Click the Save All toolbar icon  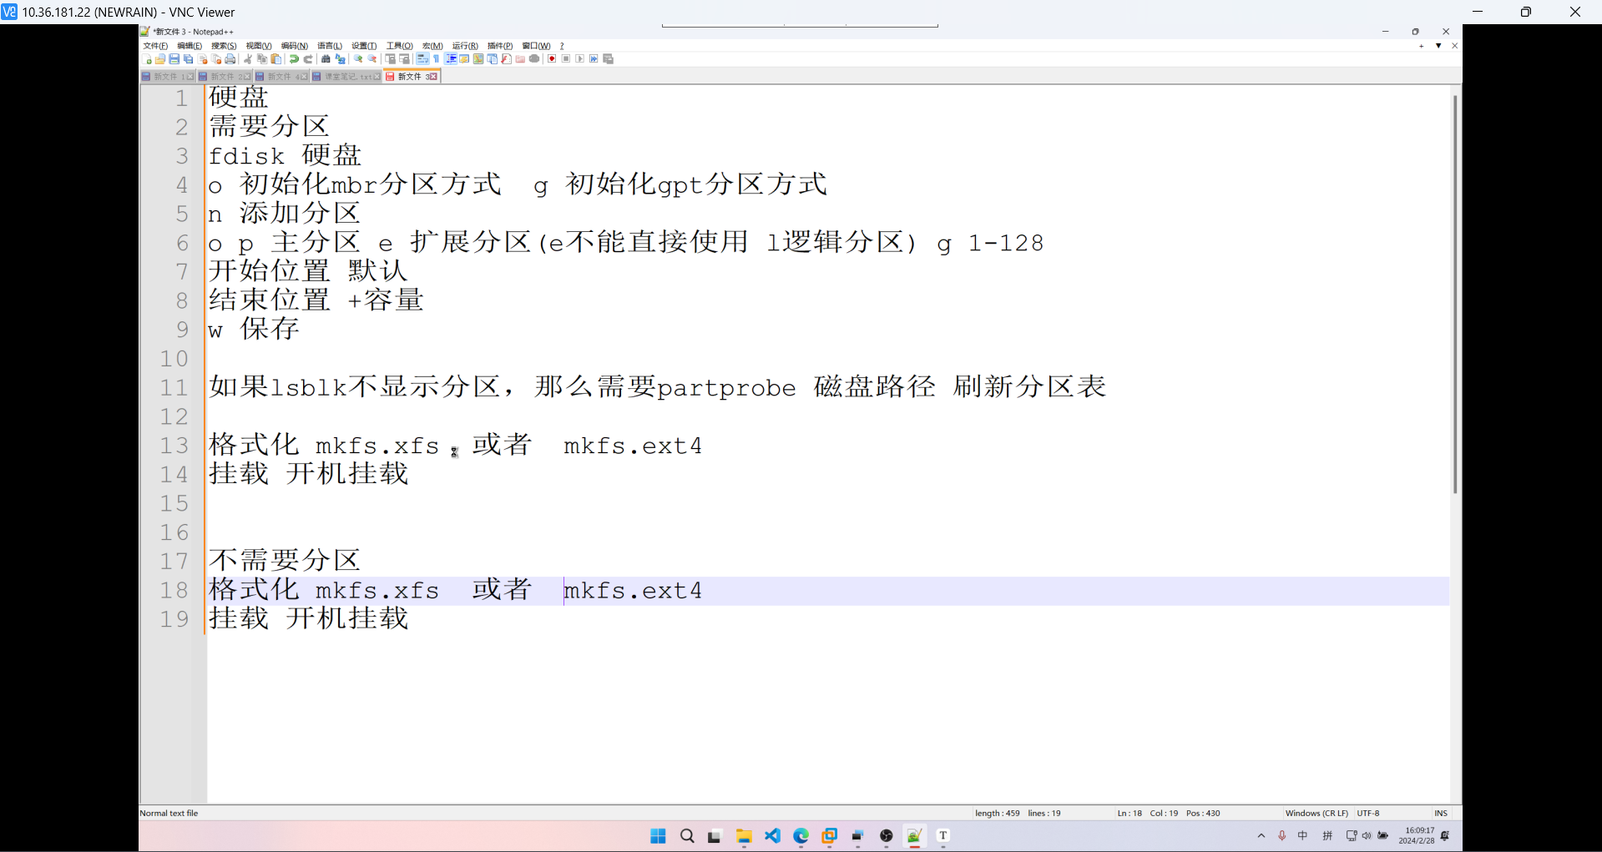point(188,59)
